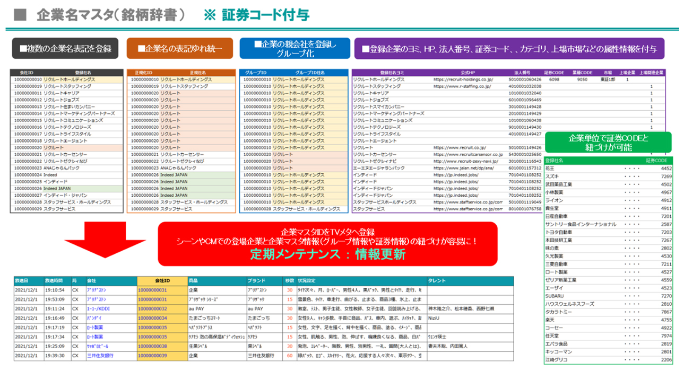
Task: Click the 正規社名 column header
Action: [x=197, y=73]
